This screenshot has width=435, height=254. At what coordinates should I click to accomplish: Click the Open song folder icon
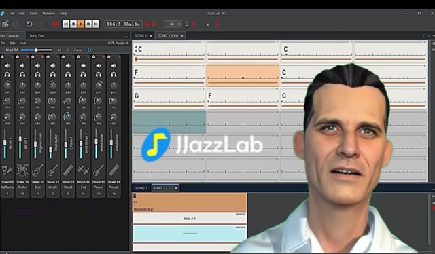tap(5, 24)
